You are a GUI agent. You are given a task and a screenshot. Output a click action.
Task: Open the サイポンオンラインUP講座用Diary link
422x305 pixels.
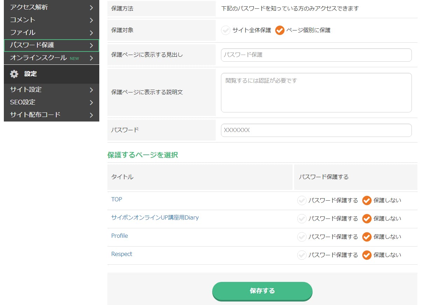click(155, 217)
